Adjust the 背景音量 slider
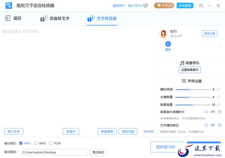Image resolution: width=225 pixels, height=158 pixels. pyautogui.click(x=193, y=105)
